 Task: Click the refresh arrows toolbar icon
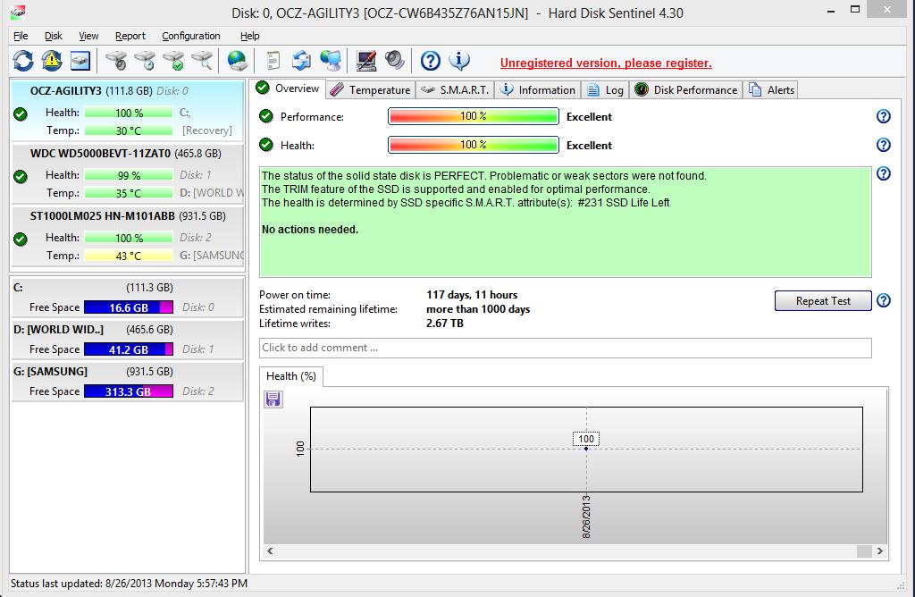click(x=23, y=61)
